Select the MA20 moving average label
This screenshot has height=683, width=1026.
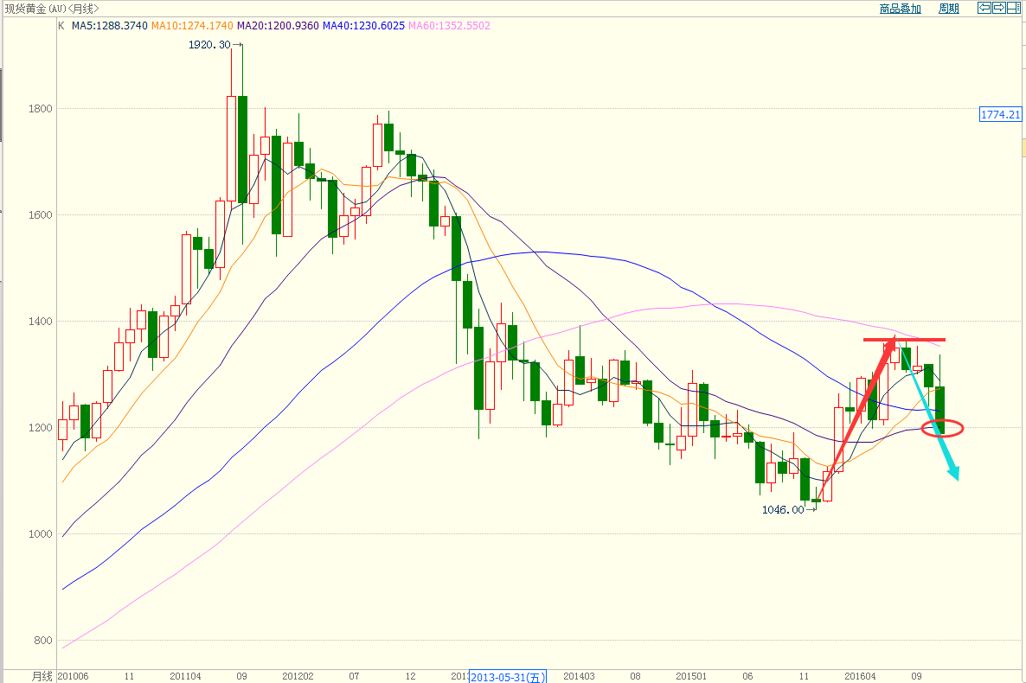coord(277,26)
